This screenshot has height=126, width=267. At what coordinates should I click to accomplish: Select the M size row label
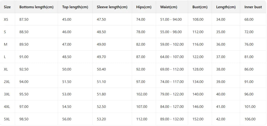pos(5,44)
